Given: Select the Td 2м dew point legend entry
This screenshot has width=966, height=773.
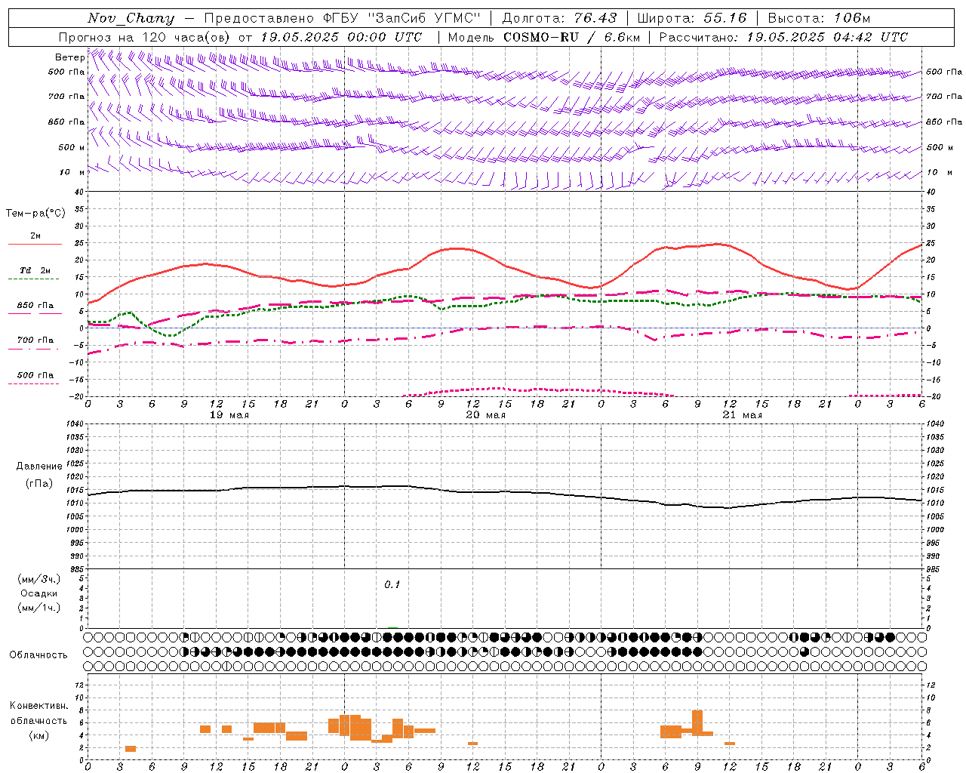Looking at the screenshot, I should (x=35, y=270).
